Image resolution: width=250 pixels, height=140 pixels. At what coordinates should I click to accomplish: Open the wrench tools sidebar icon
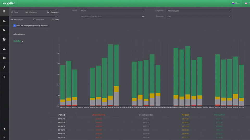click(4, 68)
